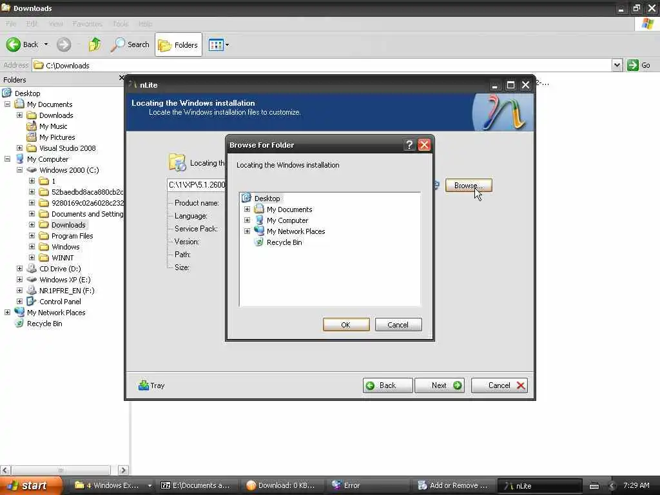660x495 pixels.
Task: Click the keyboard icon in system tray
Action: (x=594, y=486)
